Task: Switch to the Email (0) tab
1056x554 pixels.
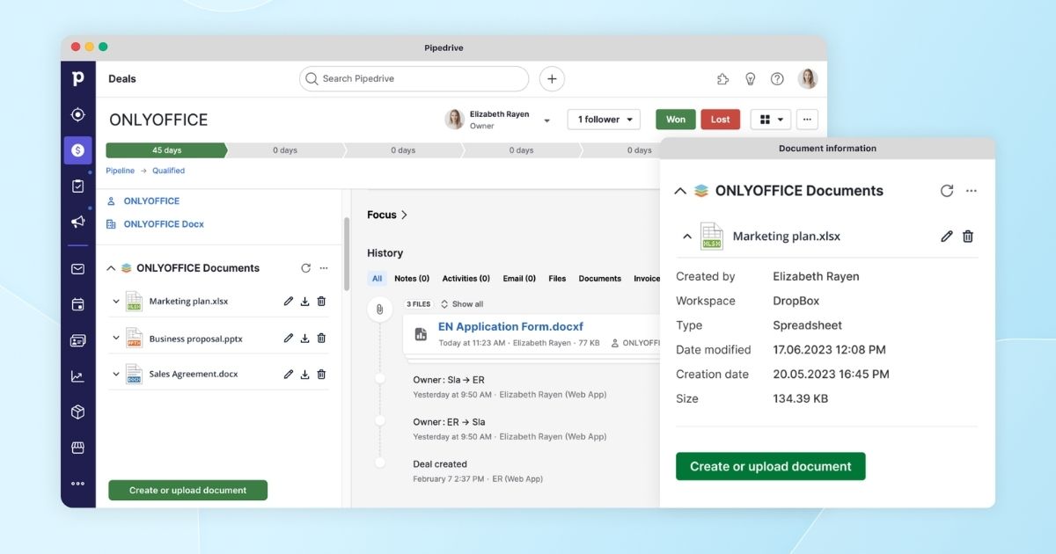Action: [519, 279]
